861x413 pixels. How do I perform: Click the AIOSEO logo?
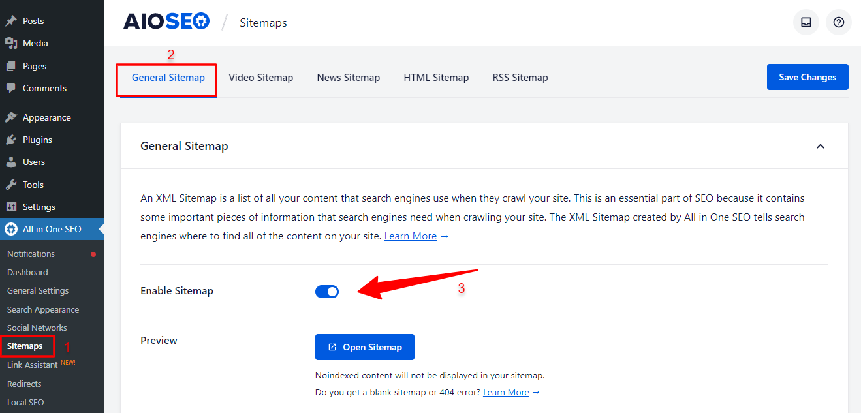[x=166, y=22]
